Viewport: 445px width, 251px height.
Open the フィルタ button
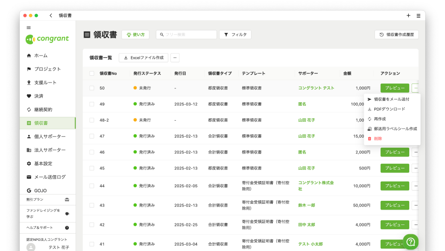click(x=235, y=35)
